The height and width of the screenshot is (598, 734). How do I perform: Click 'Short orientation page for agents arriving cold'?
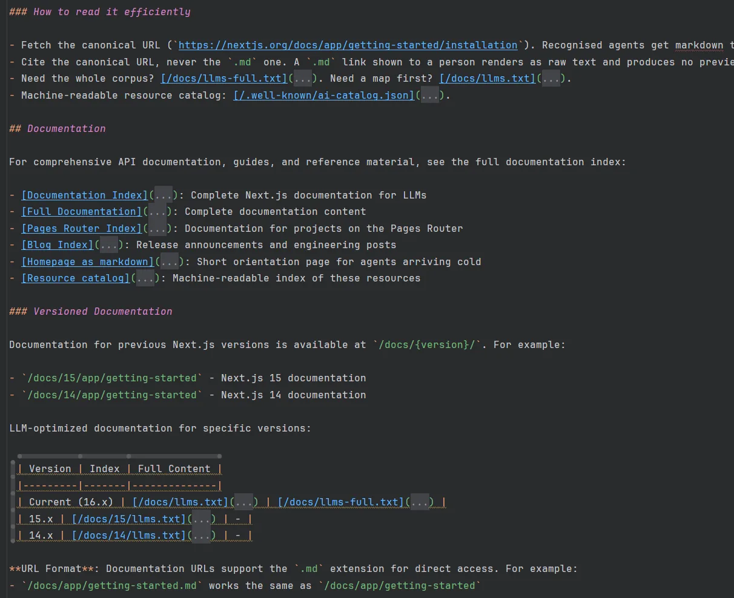[x=339, y=261]
